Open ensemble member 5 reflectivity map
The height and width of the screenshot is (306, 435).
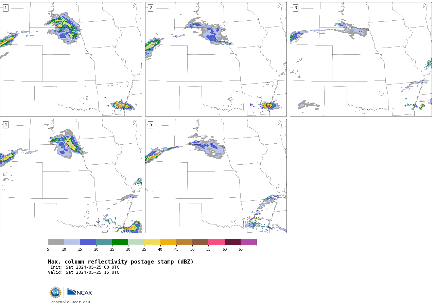tap(216, 176)
